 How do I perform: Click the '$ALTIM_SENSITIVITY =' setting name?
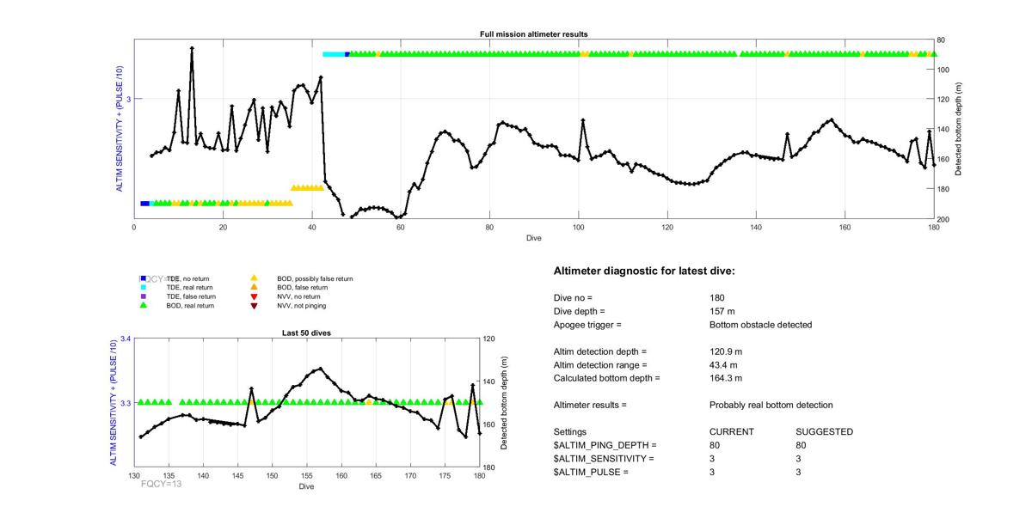604,459
